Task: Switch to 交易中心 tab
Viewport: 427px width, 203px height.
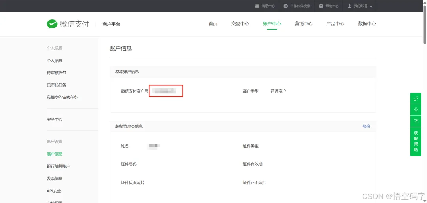Action: (x=240, y=24)
